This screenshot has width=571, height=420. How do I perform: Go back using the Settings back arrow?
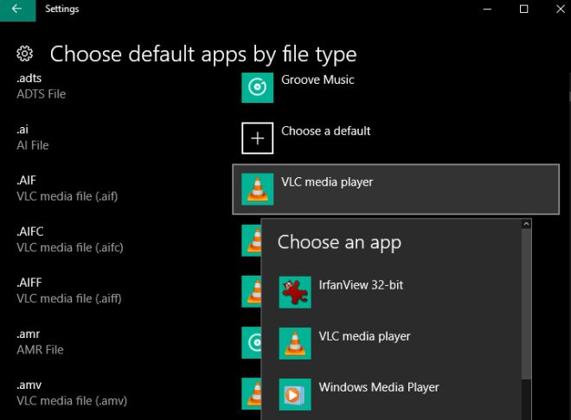17,10
